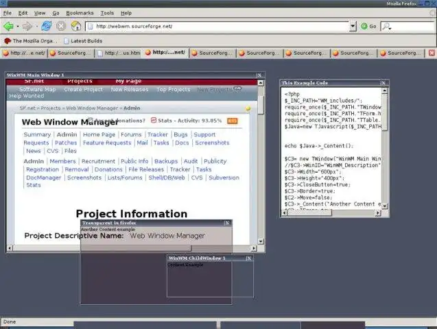The image size is (437, 329).
Task: Close the This Example Code window
Action: pos(383,83)
